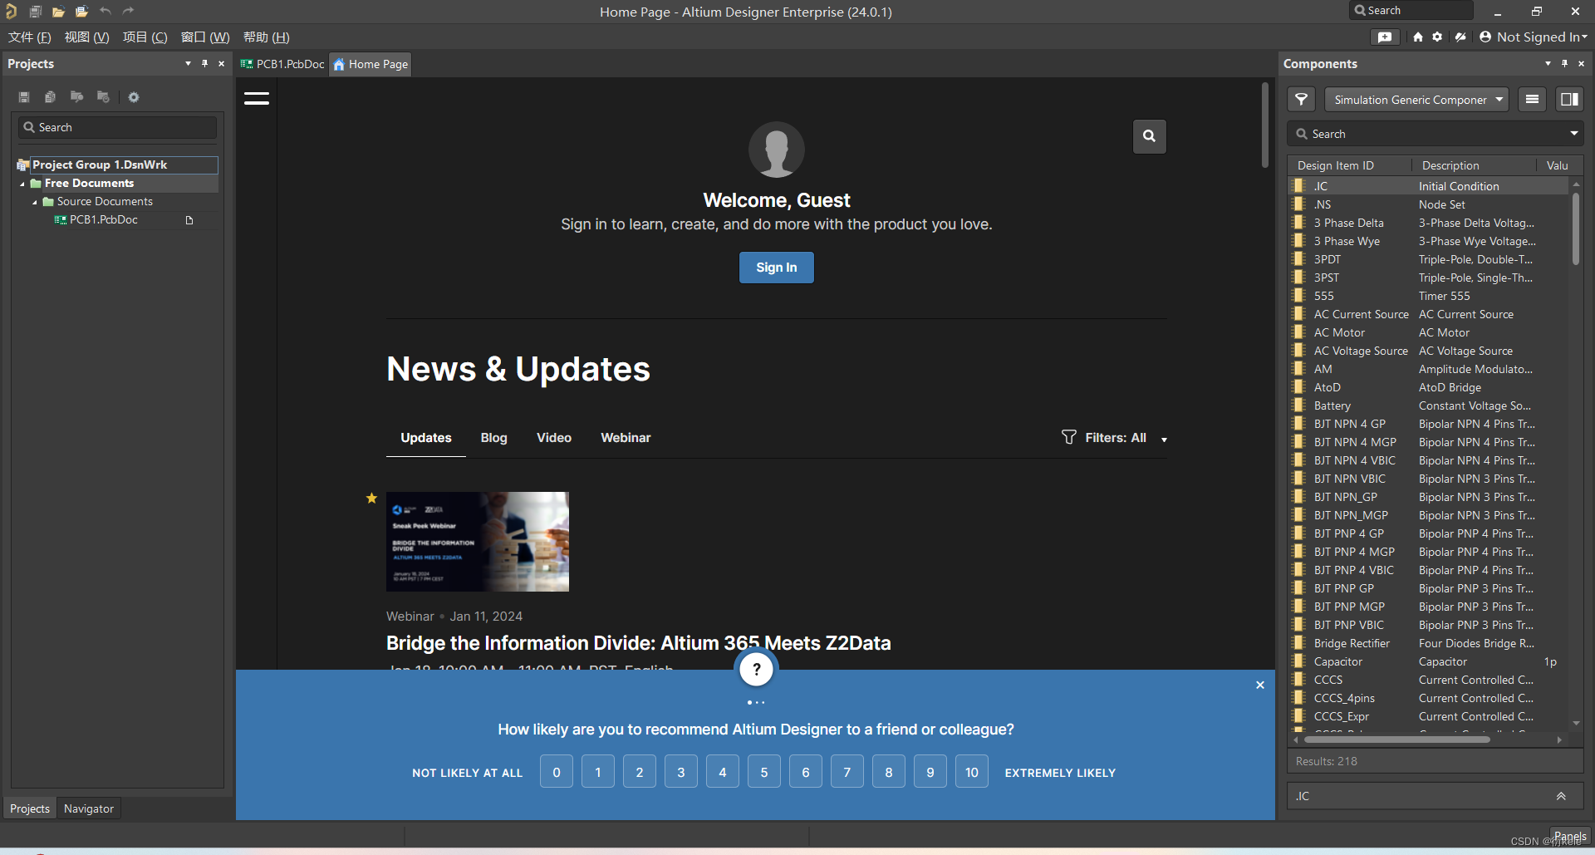
Task: Open the 视图 (V) menu
Action: tap(87, 37)
